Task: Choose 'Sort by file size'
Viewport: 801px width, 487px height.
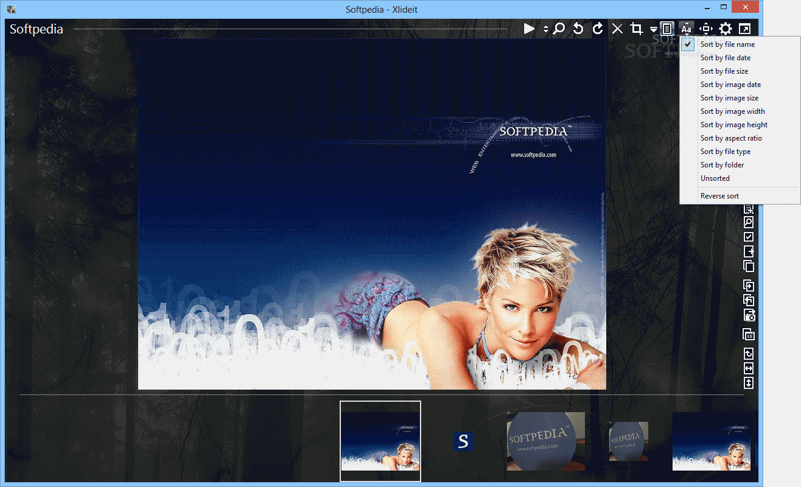Action: tap(740, 71)
